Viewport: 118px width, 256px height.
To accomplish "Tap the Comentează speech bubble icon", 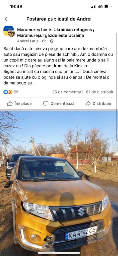I will (46, 103).
